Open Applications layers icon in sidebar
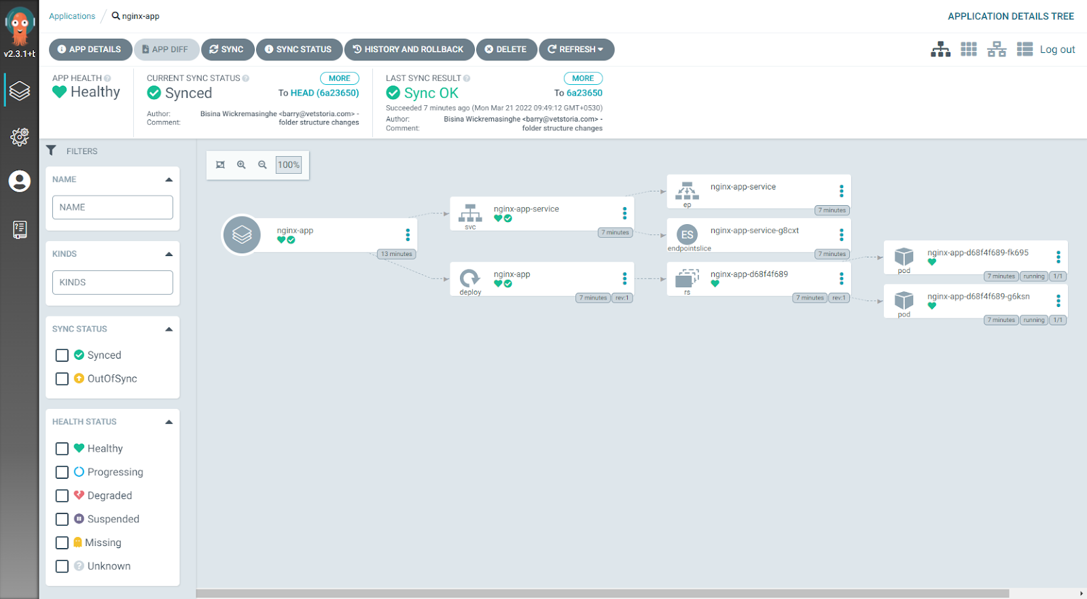 [x=20, y=90]
